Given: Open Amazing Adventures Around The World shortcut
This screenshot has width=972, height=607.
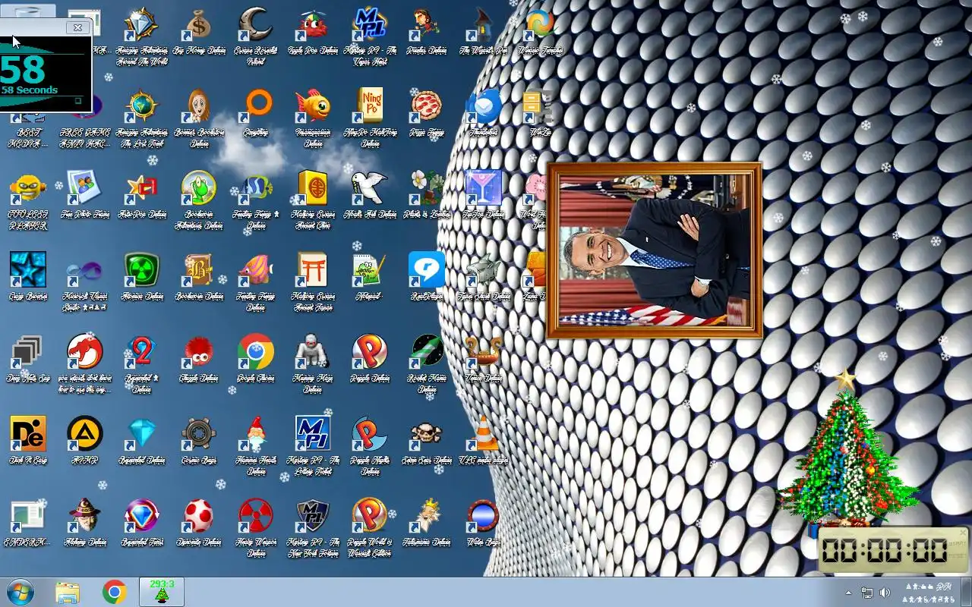Looking at the screenshot, I should (x=142, y=25).
